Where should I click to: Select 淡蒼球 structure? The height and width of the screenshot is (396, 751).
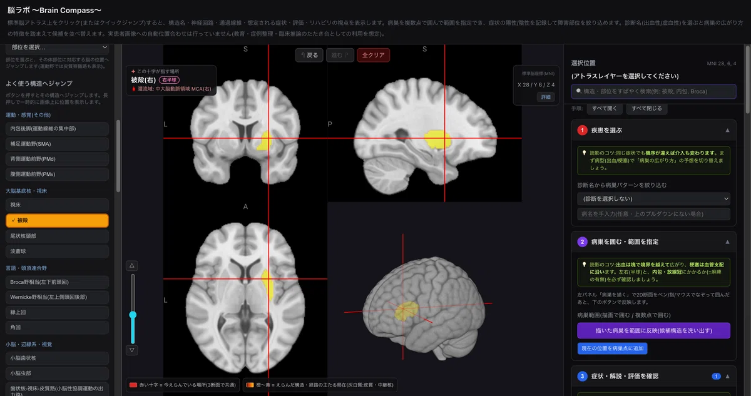[x=58, y=251]
